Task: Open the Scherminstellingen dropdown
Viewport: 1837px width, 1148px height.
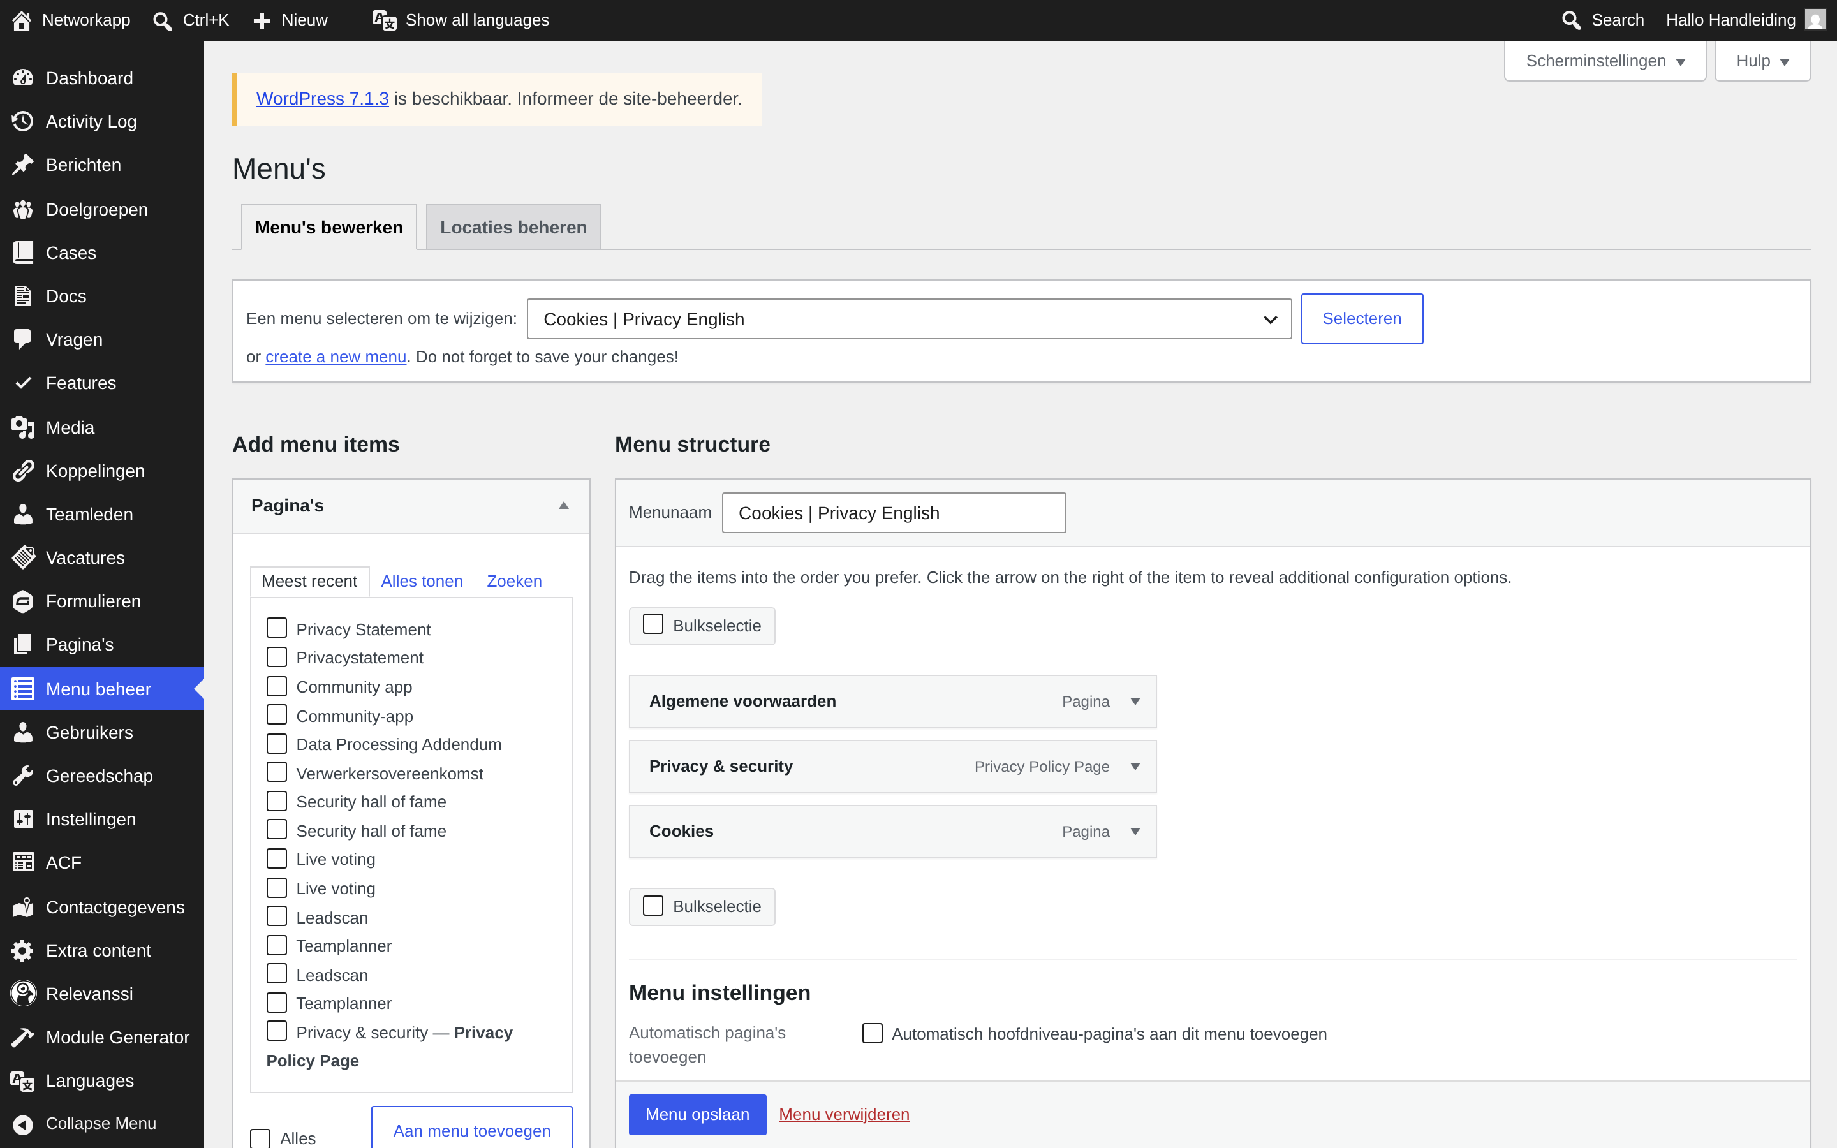Action: coord(1605,61)
